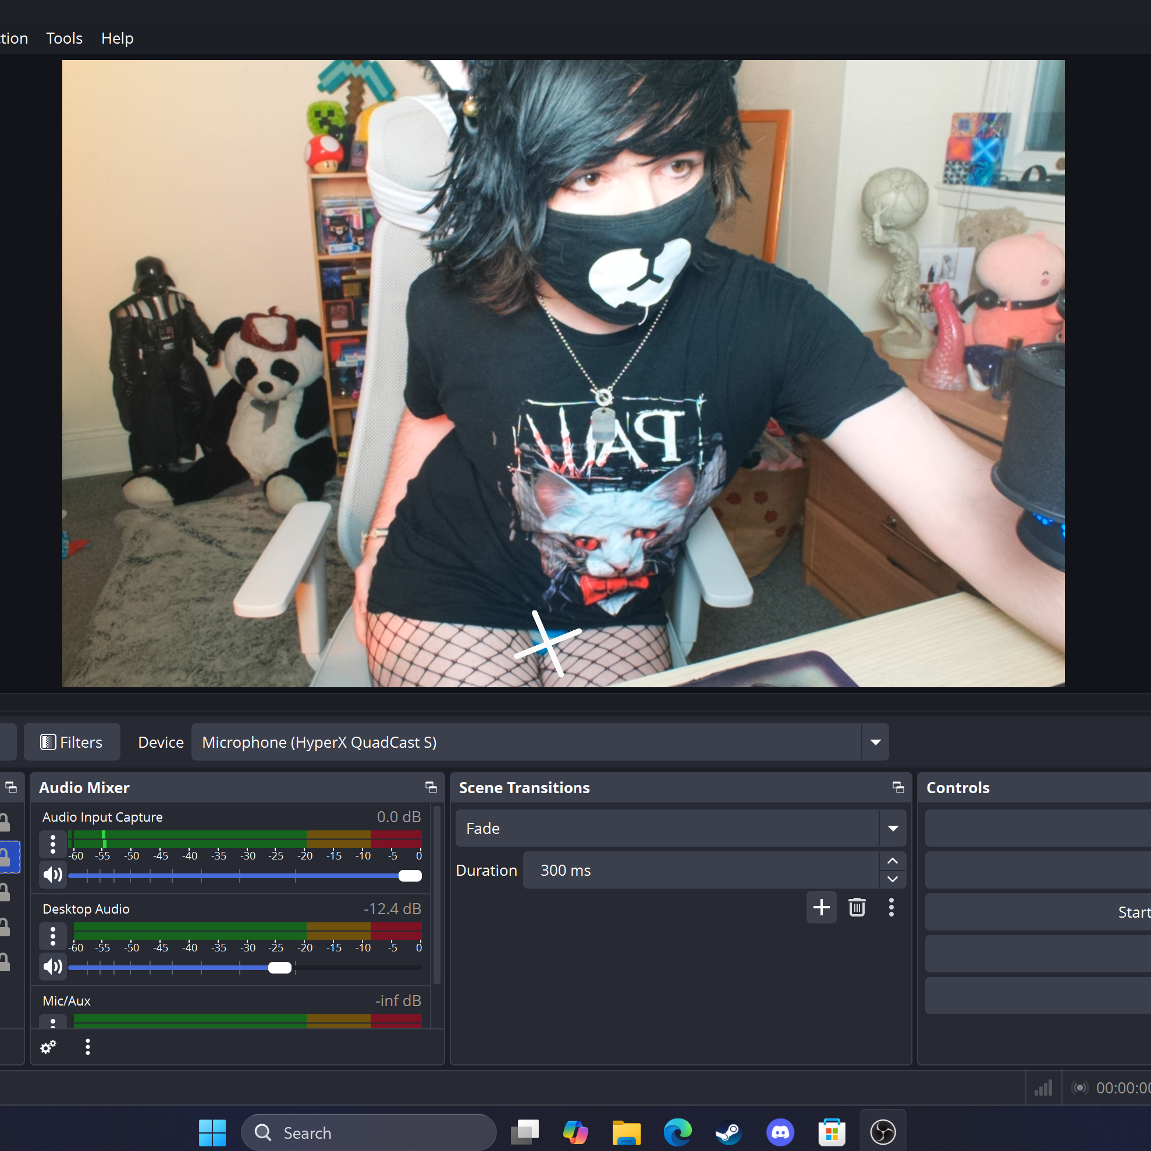Open Filters for the selected source

click(x=72, y=742)
